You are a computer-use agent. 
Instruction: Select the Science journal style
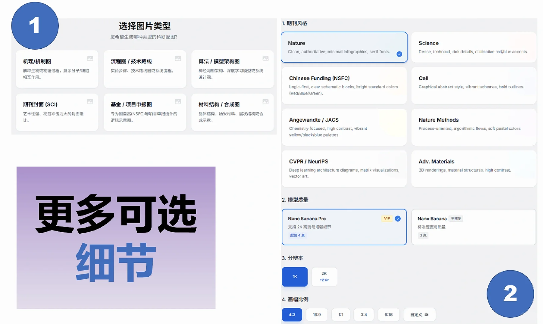[473, 47]
